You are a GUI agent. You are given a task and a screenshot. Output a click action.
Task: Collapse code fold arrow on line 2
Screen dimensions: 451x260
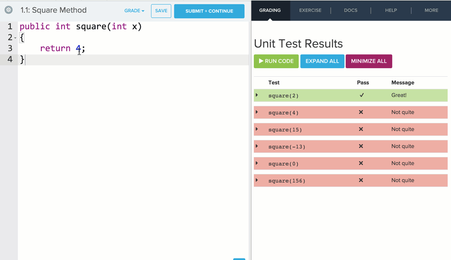point(15,38)
